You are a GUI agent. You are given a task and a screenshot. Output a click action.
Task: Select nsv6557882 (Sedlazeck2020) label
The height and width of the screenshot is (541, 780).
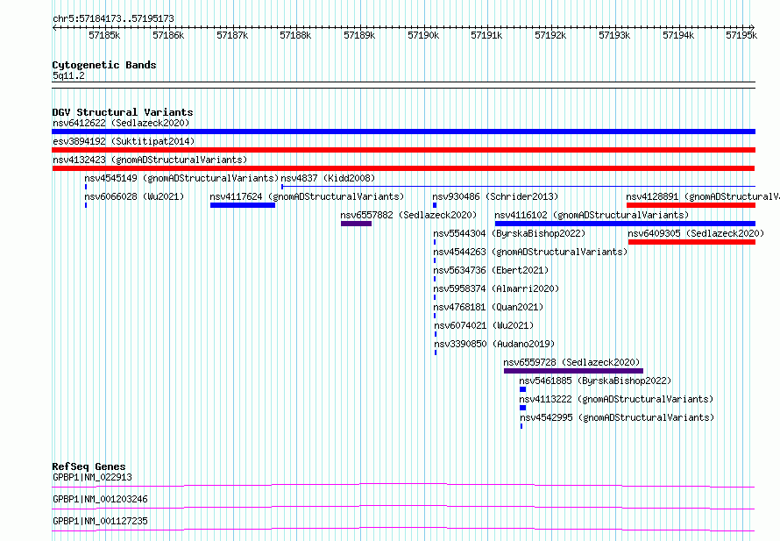point(408,215)
